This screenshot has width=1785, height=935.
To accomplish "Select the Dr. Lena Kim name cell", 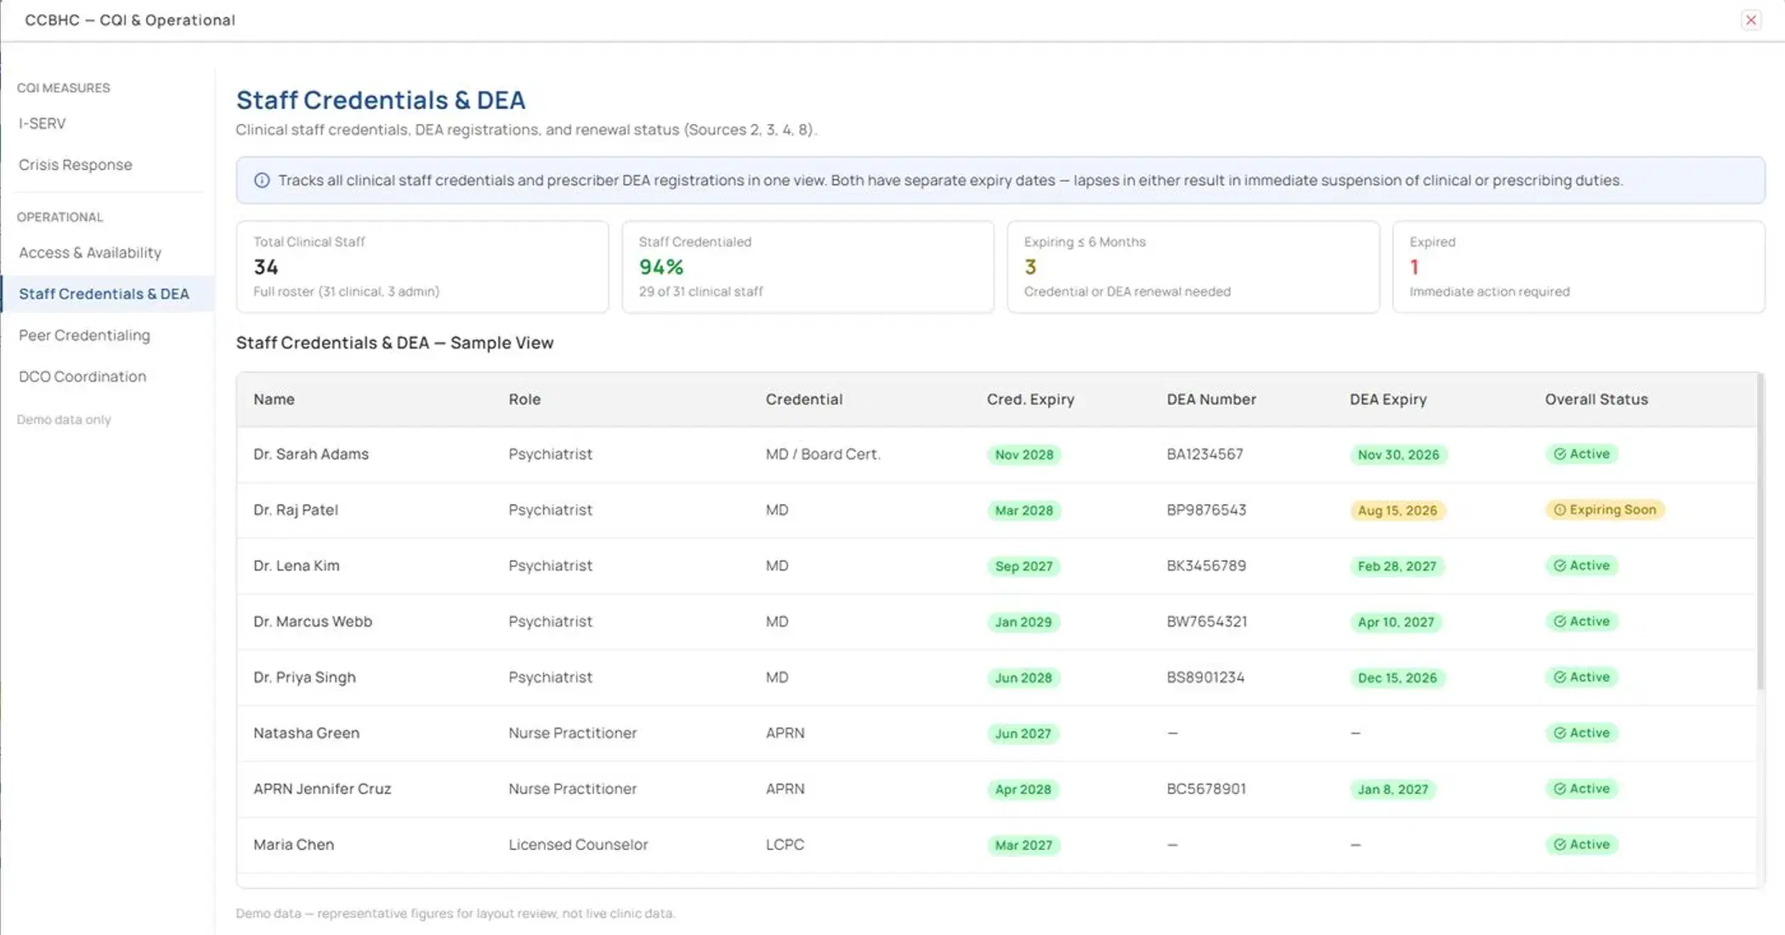I will click(x=297, y=566).
